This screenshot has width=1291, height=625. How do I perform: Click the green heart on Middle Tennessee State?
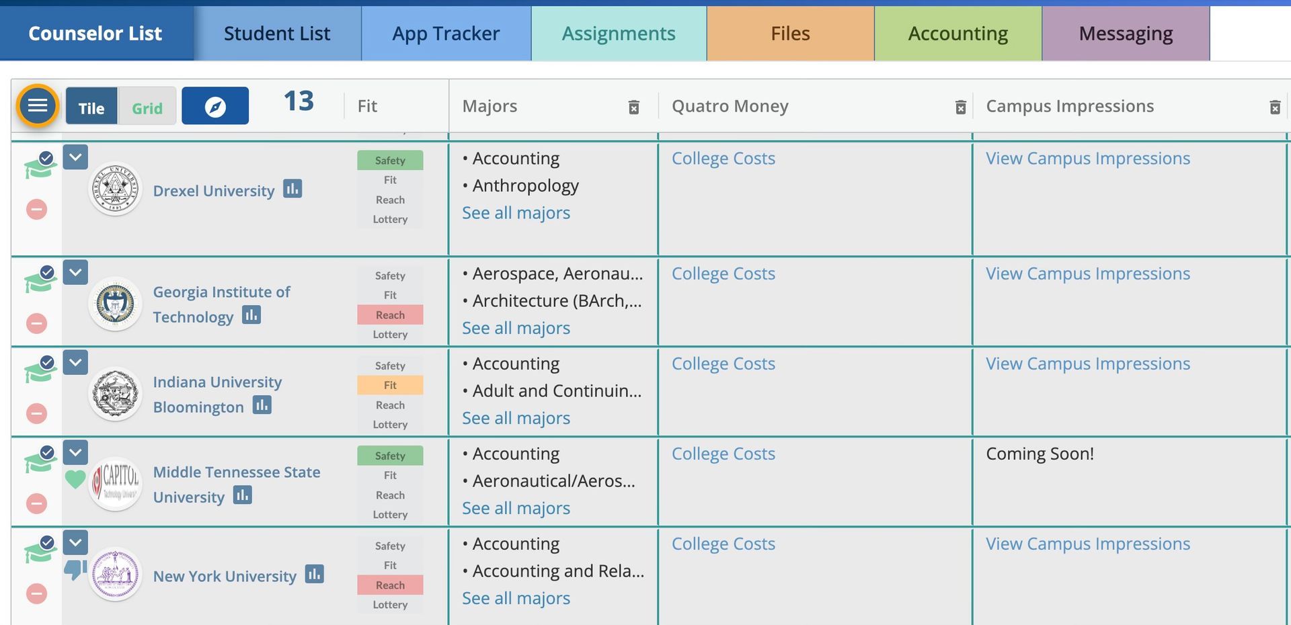coord(75,479)
